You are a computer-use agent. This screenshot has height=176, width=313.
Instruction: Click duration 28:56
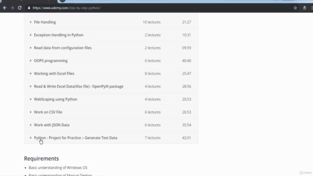coord(186,87)
